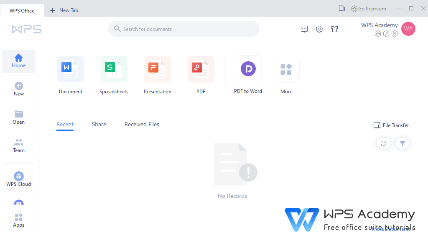Open settings gear icon
The width and height of the screenshot is (428, 240).
(x=319, y=29)
